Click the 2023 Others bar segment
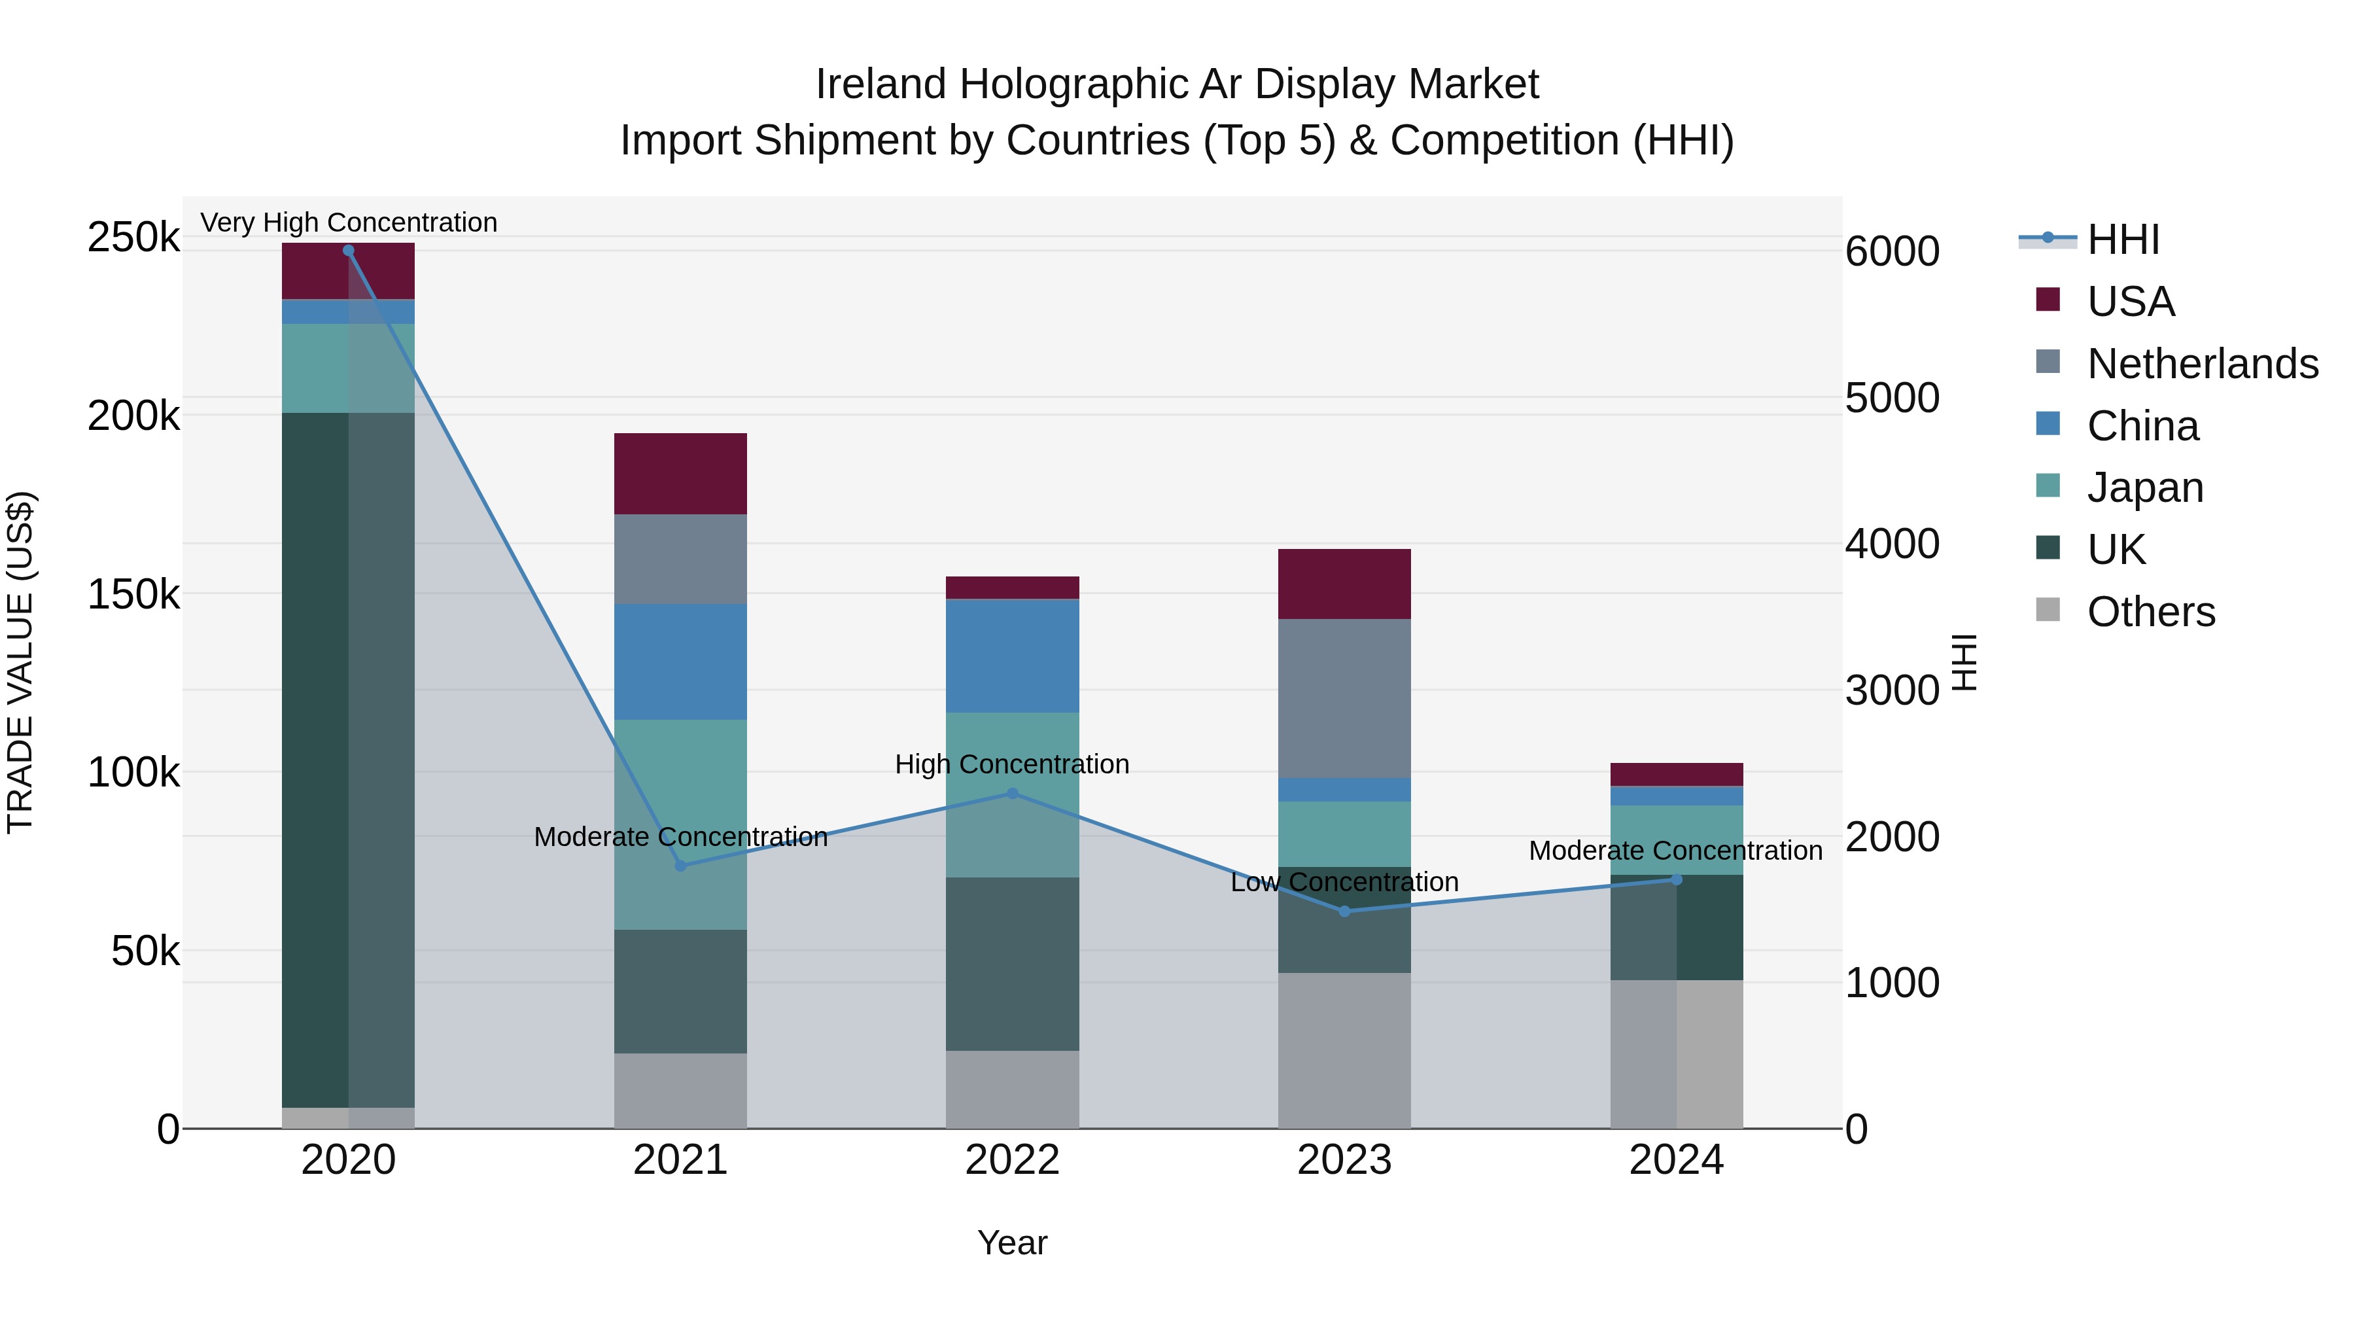This screenshot has height=1325, width=2355. 1344,1051
